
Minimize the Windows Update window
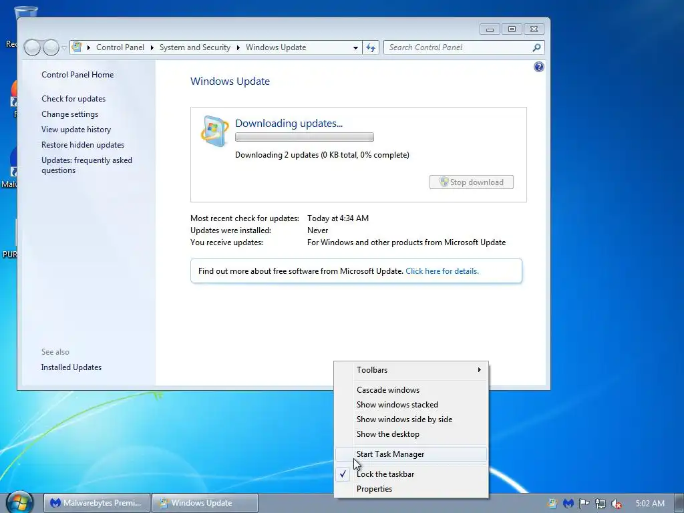tap(490, 29)
